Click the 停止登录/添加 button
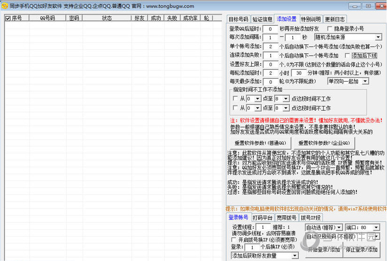 click(x=362, y=250)
